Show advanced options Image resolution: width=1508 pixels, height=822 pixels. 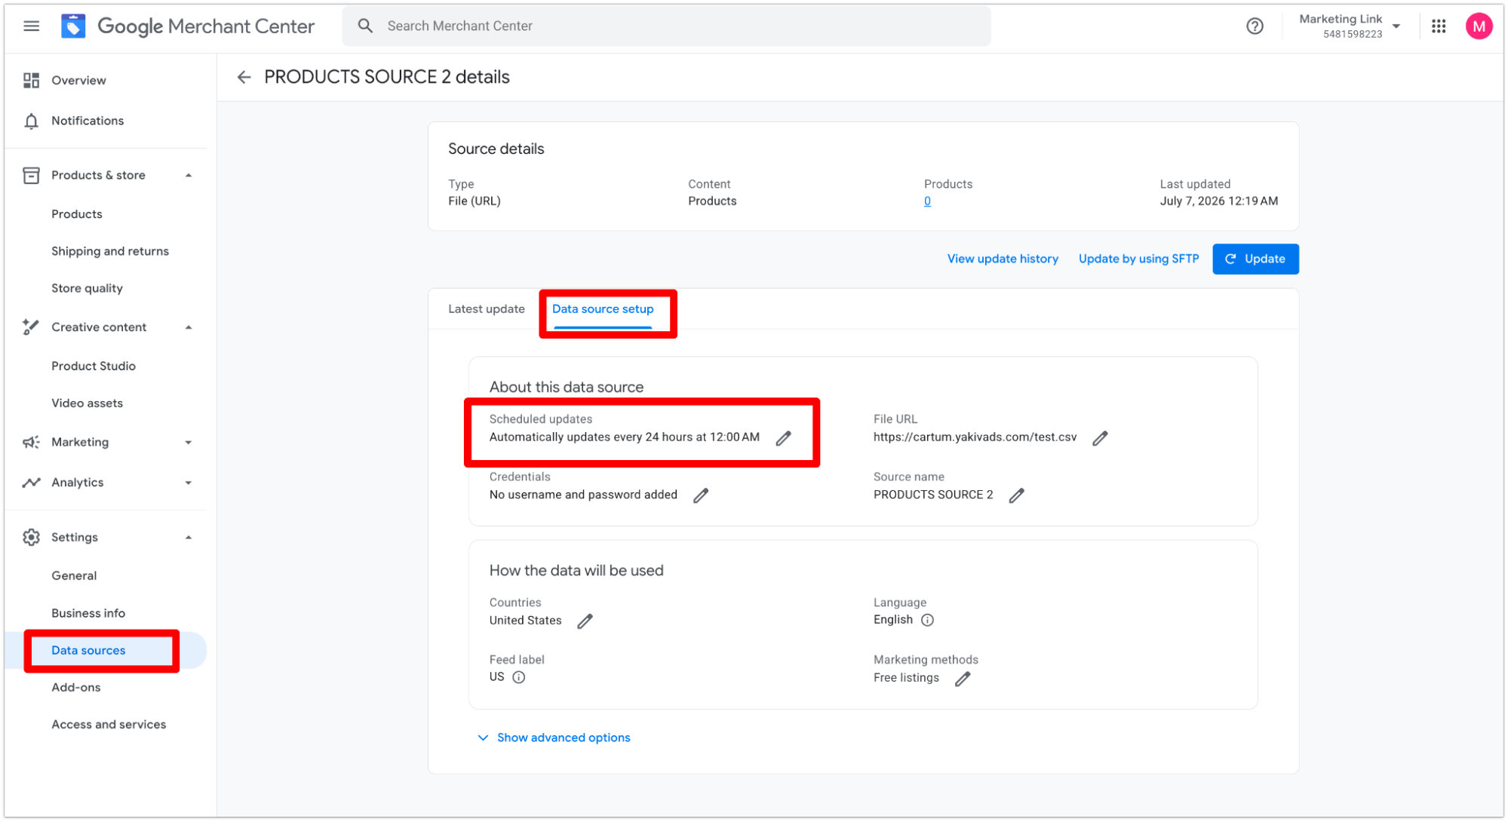(x=554, y=738)
